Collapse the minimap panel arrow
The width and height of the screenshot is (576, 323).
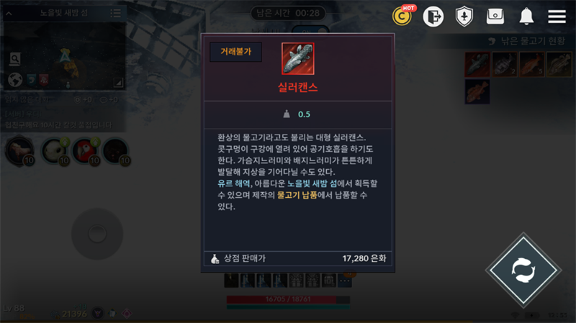[x=9, y=14]
